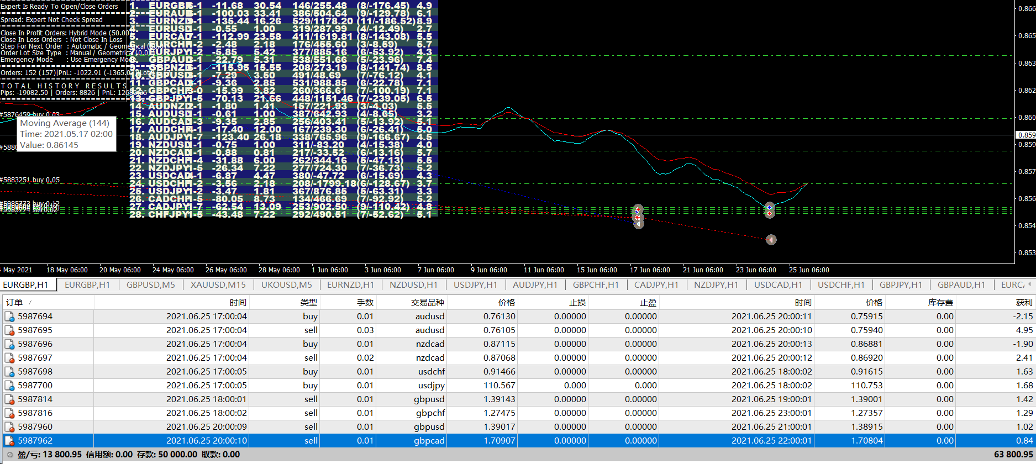This screenshot has height=464, width=1036.
Task: Click the buy order icon for 5987694
Action: pos(9,317)
